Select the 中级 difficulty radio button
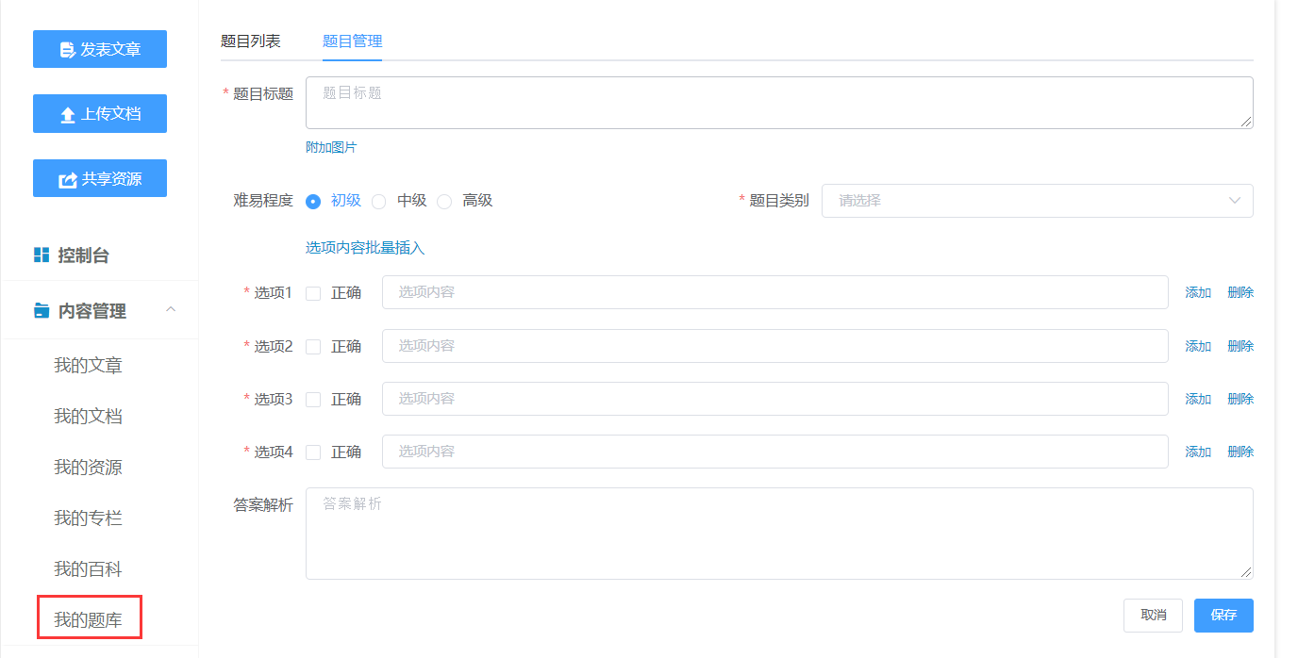This screenshot has height=658, width=1298. tap(379, 201)
